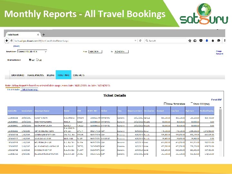
Task: Open the URL history dropdown arrow
Action: click(135, 41)
